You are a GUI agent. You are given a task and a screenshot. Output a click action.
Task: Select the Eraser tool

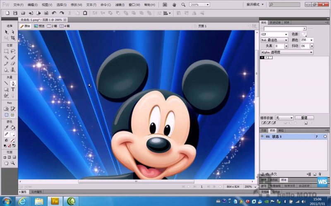[13, 64]
